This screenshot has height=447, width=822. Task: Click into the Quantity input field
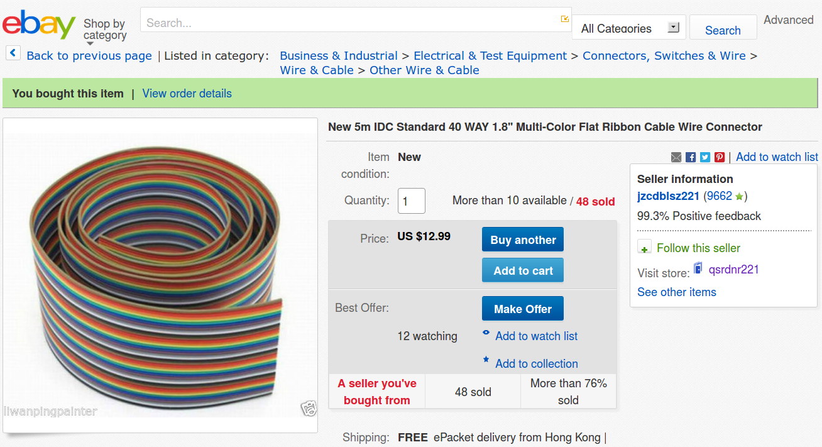coord(412,201)
